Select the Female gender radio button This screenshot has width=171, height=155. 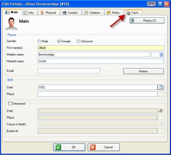59,41
